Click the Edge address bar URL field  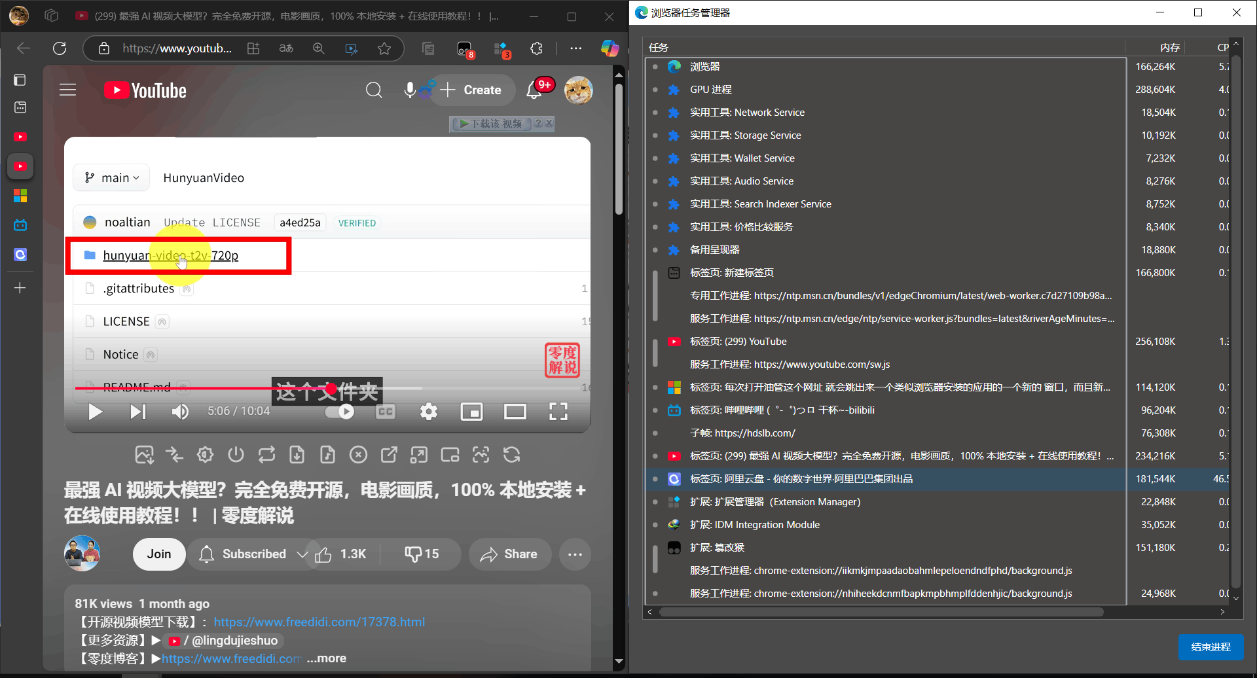point(177,48)
